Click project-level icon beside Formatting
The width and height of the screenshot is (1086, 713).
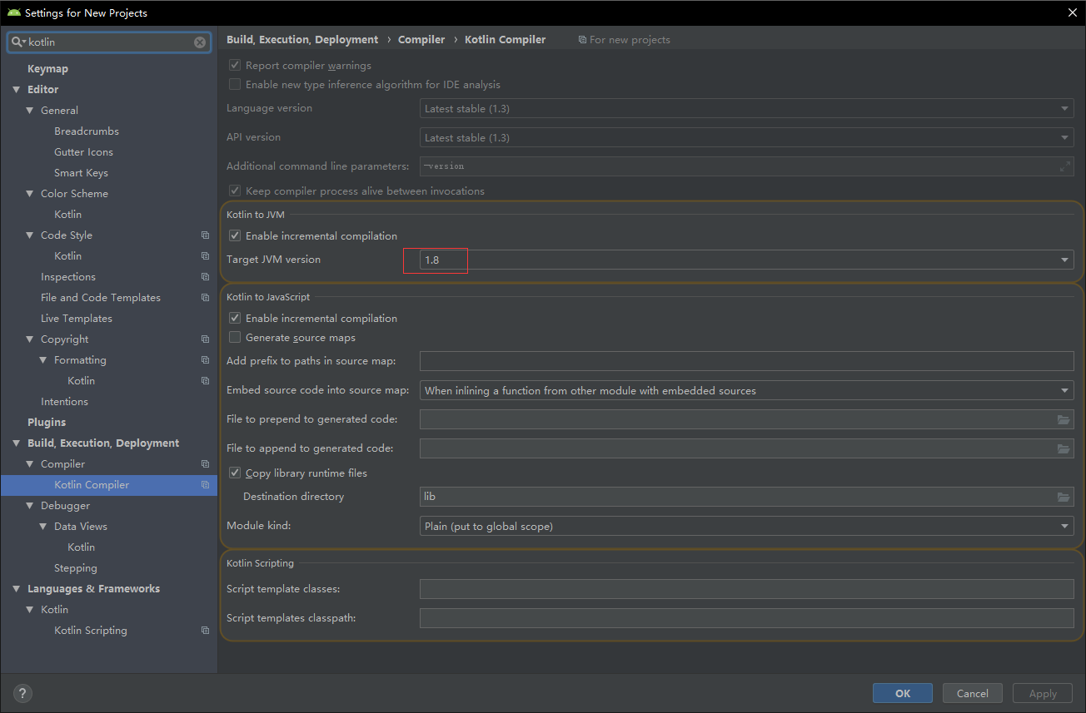click(205, 360)
